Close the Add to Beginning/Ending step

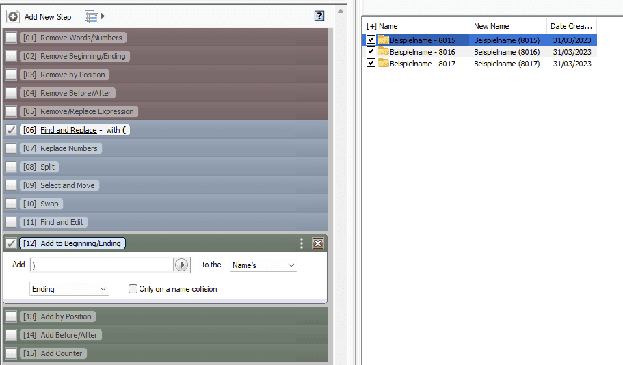coord(318,243)
